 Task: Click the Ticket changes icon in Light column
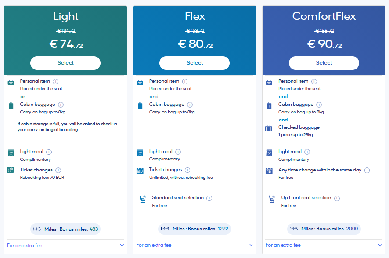(11, 170)
